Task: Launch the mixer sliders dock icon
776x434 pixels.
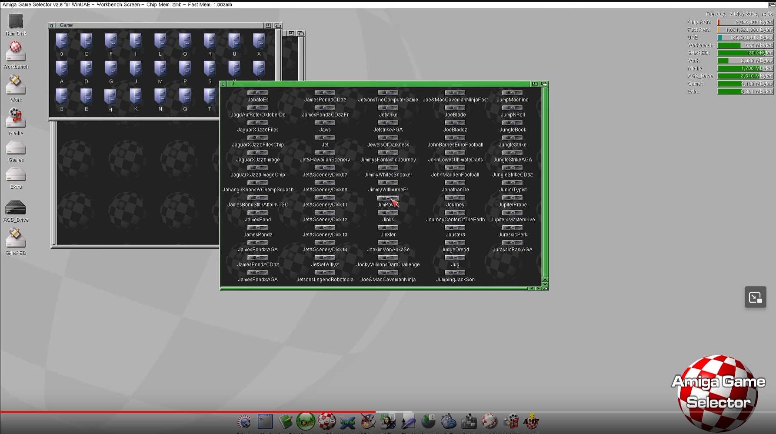Action: pos(469,421)
